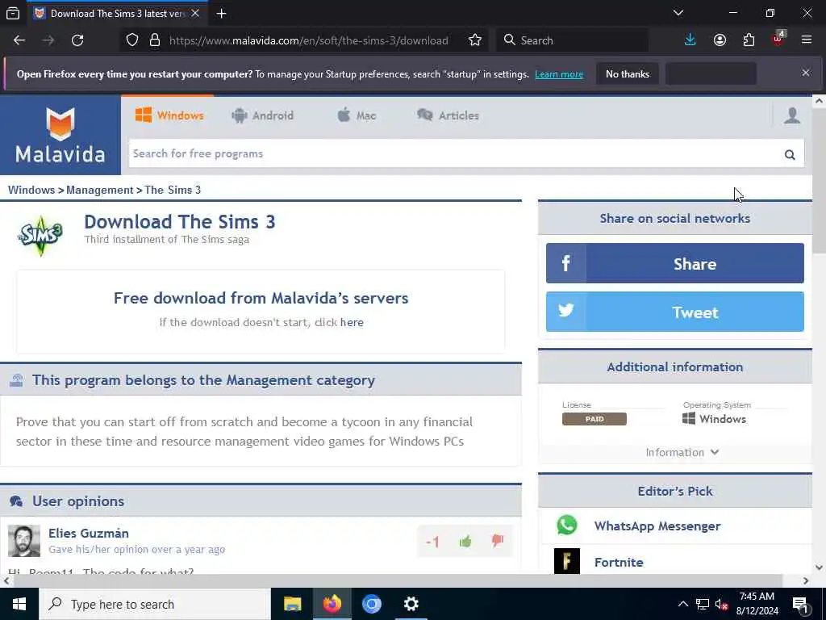Viewport: 826px width, 620px height.
Task: Dislike Elies Guzmán's opinion with thumbs down
Action: click(x=497, y=540)
